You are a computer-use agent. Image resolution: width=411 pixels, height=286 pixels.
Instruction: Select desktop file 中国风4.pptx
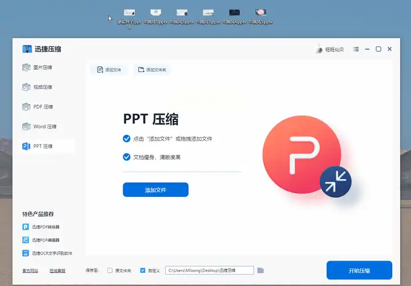click(235, 17)
